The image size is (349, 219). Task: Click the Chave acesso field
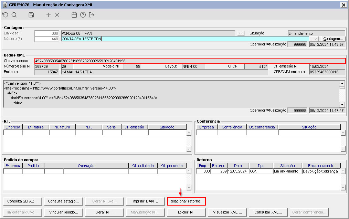190,61
